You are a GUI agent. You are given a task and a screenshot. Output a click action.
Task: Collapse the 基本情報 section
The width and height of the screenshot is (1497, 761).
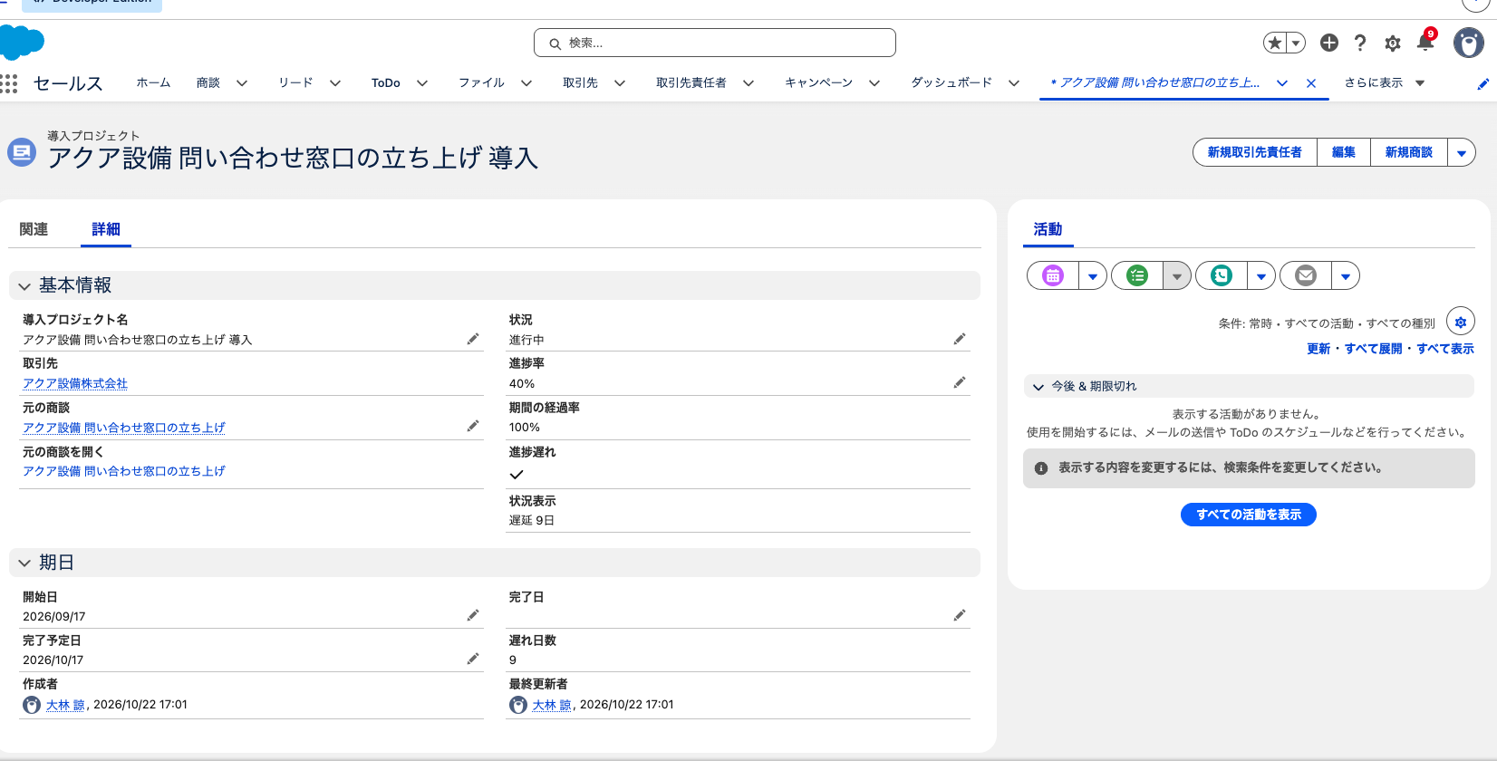point(495,285)
